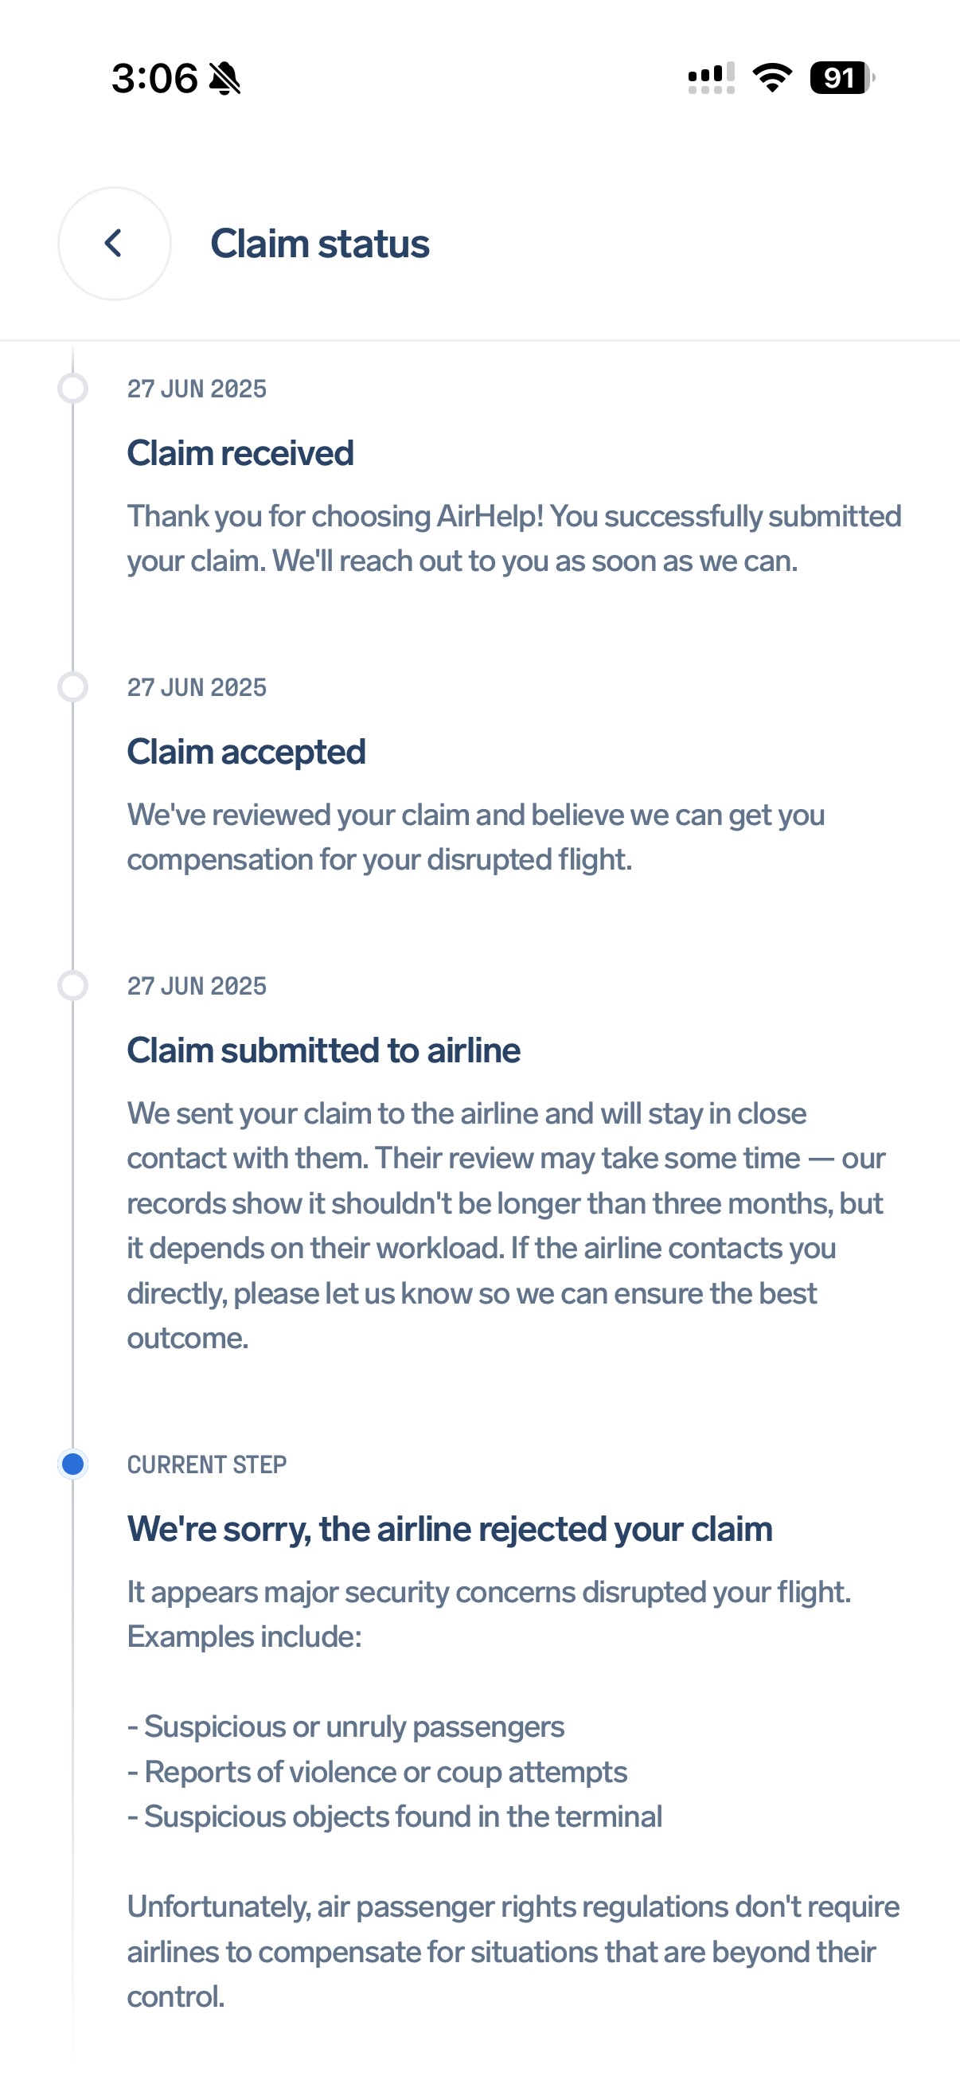Tap the Claim accepted heading

coord(246,753)
